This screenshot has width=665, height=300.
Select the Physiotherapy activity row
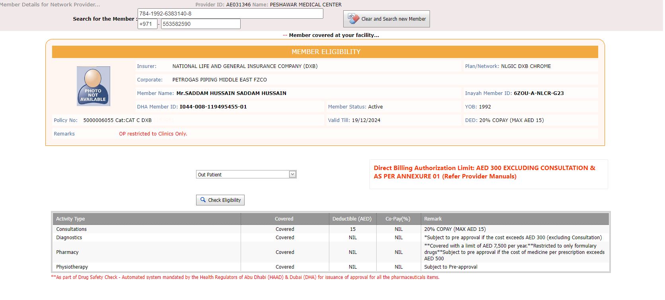[x=72, y=267]
